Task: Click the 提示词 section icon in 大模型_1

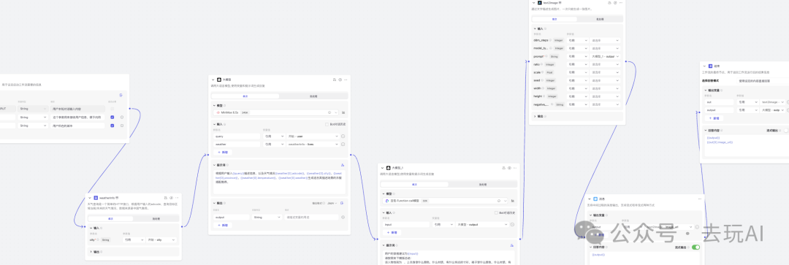Action: pos(511,245)
